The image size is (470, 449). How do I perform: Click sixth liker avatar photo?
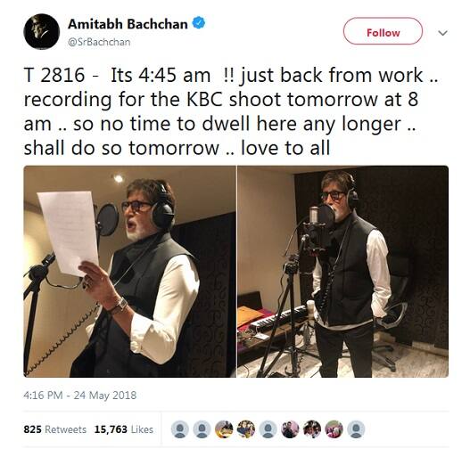pos(290,429)
